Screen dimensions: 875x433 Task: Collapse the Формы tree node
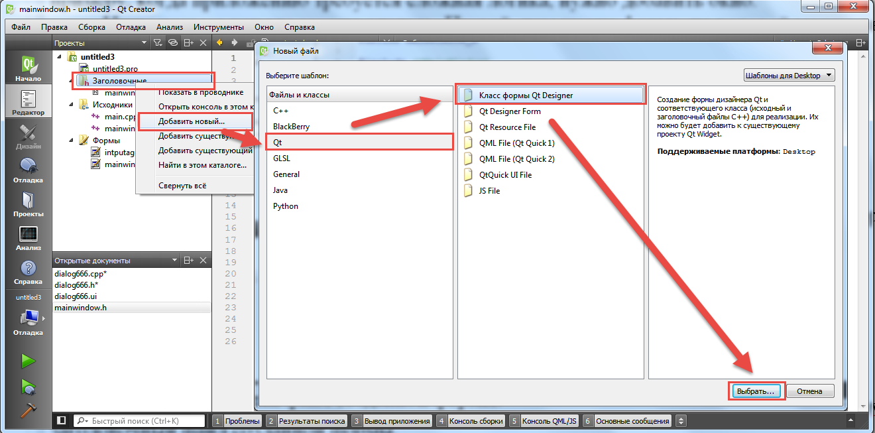(71, 141)
